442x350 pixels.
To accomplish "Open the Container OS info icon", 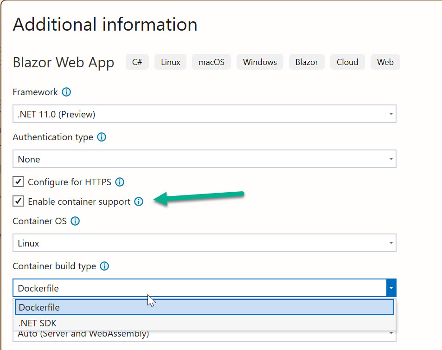I will (x=75, y=221).
